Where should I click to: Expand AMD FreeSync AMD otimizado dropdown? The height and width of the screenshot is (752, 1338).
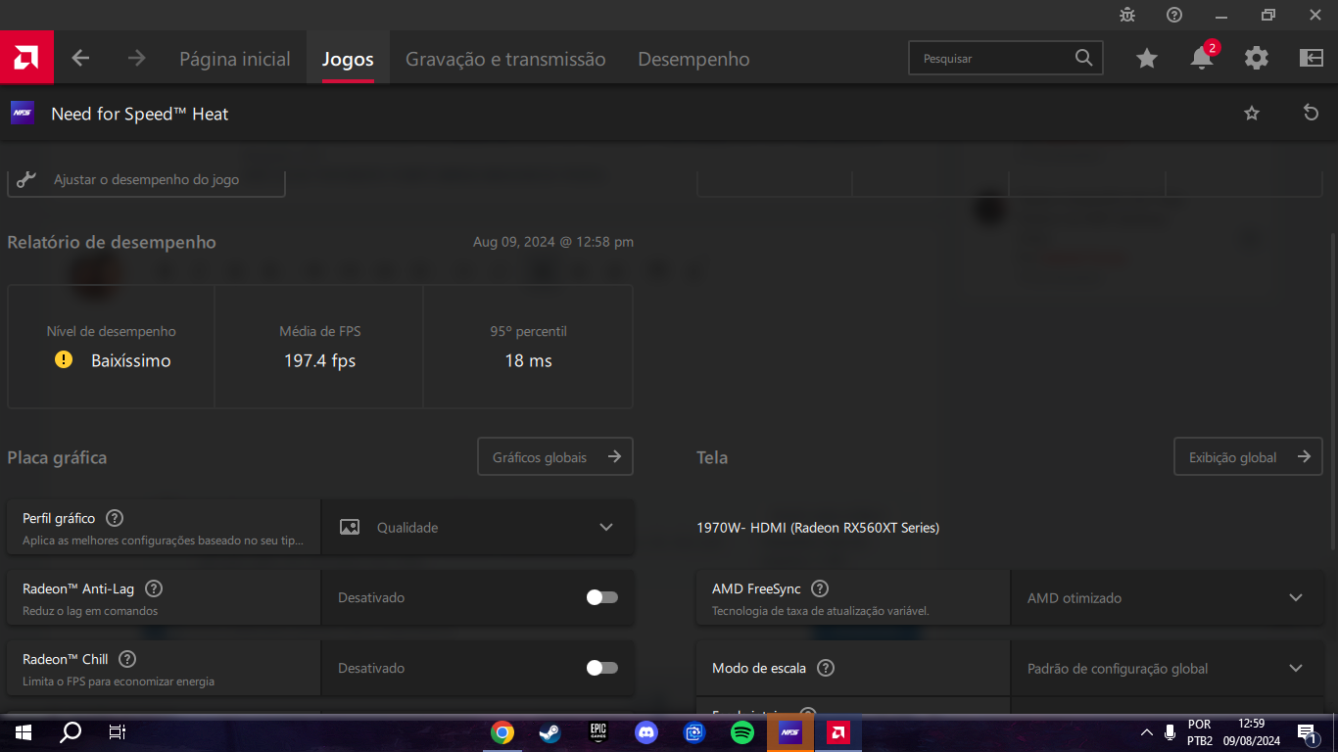1166,597
